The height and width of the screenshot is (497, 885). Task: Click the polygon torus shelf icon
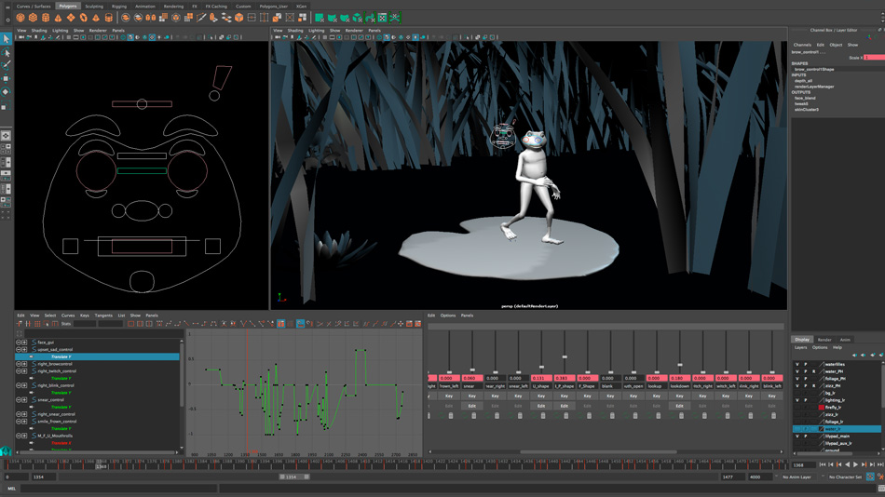[x=83, y=18]
